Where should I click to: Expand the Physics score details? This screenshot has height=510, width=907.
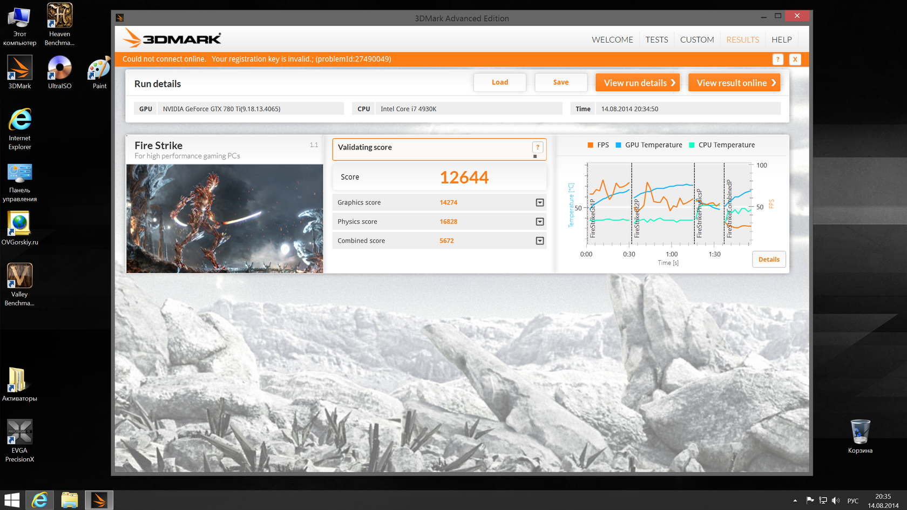[539, 222]
